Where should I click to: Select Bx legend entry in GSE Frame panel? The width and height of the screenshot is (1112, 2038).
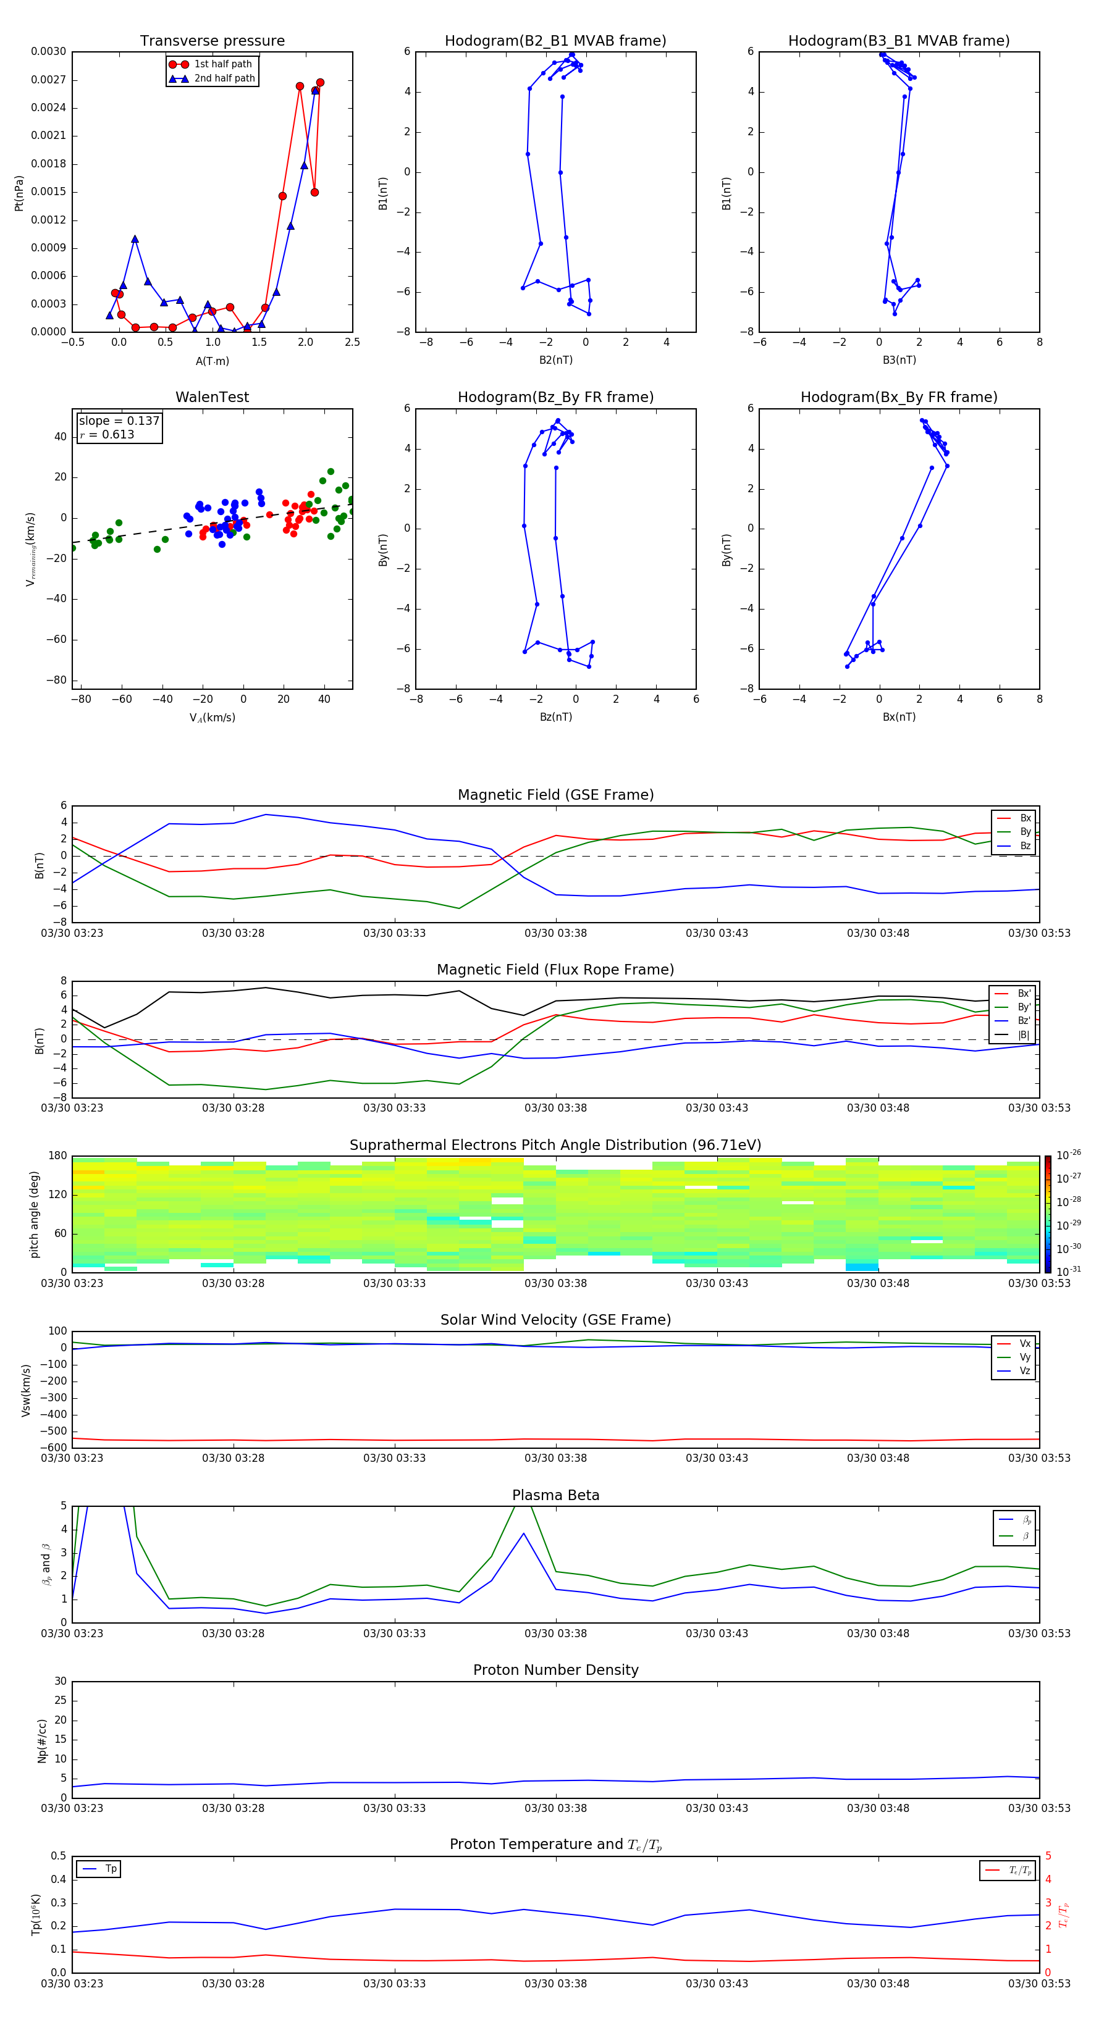click(x=1014, y=818)
